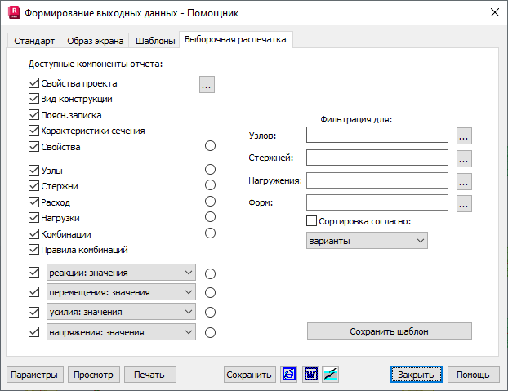508x391 pixels.
Task: Click the Internet Explorer export icon
Action: pyautogui.click(x=289, y=374)
